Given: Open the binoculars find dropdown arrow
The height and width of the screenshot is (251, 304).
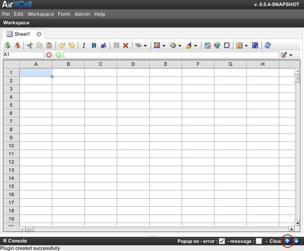Looking at the screenshot, I should pos(146,46).
